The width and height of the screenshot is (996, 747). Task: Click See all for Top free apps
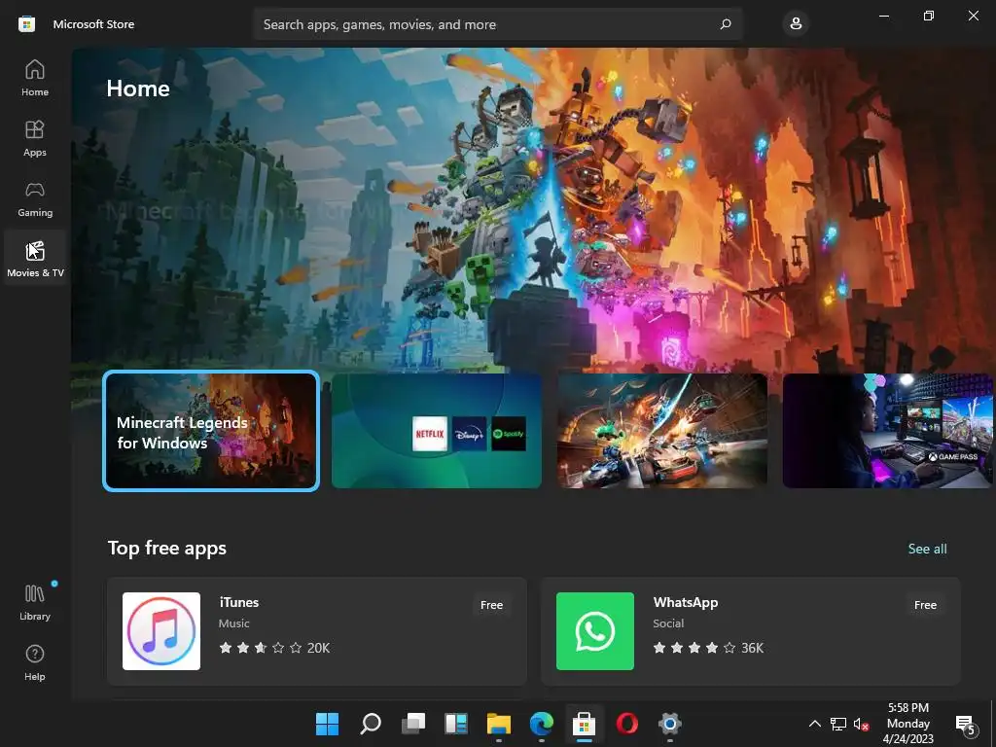tap(927, 549)
